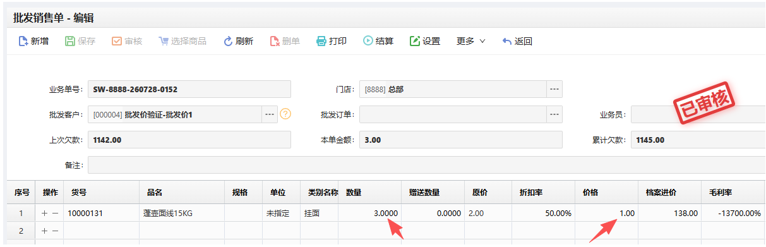The height and width of the screenshot is (247, 766).
Task: Click the 业务单号 field SW-8888-260728-0152
Action: point(189,89)
